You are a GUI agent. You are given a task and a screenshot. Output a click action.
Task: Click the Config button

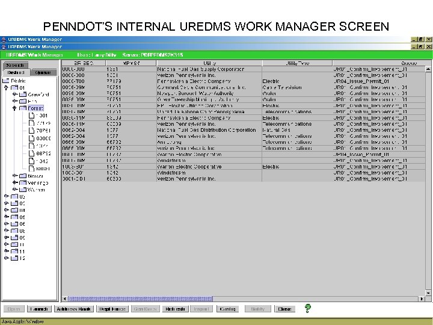tap(227, 309)
